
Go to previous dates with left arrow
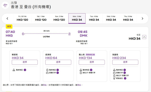pyautogui.click(x=7, y=18)
